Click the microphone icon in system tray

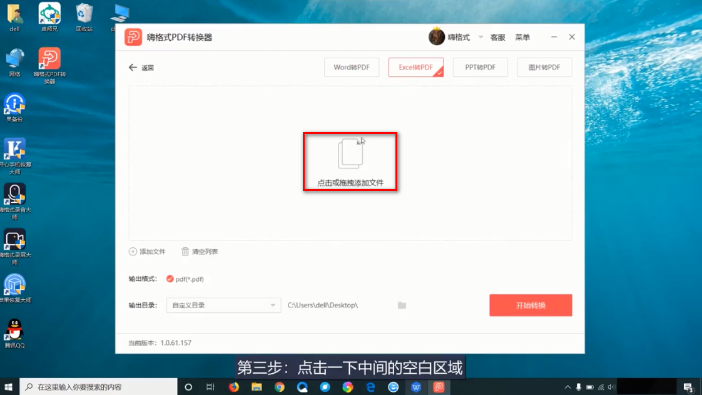(x=579, y=387)
